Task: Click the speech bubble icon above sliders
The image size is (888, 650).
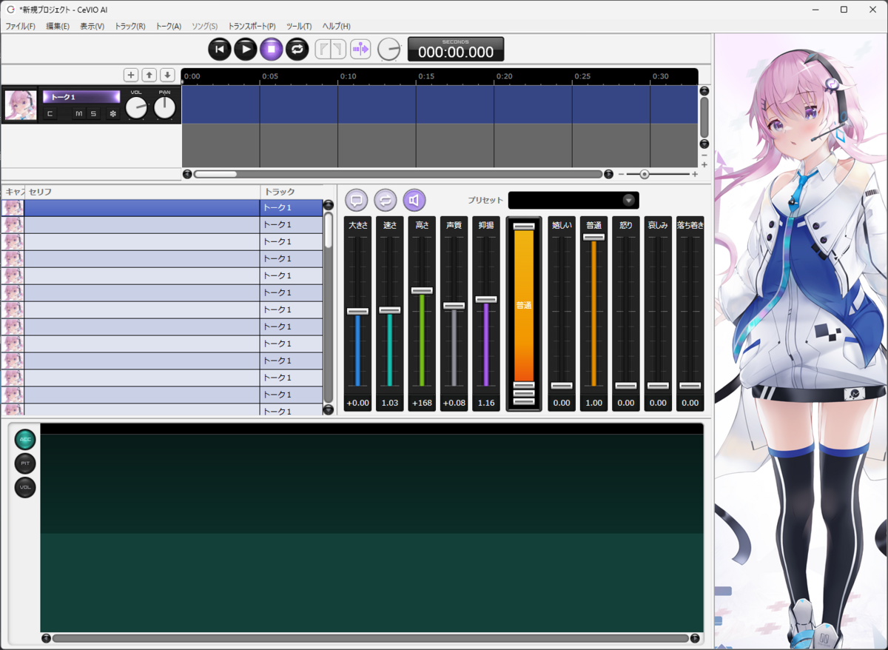Action: [x=356, y=200]
